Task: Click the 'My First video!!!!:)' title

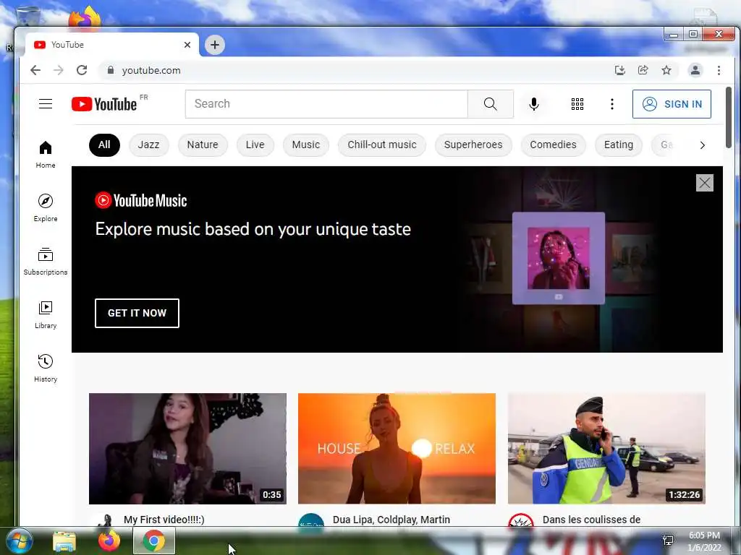Action: [164, 520]
